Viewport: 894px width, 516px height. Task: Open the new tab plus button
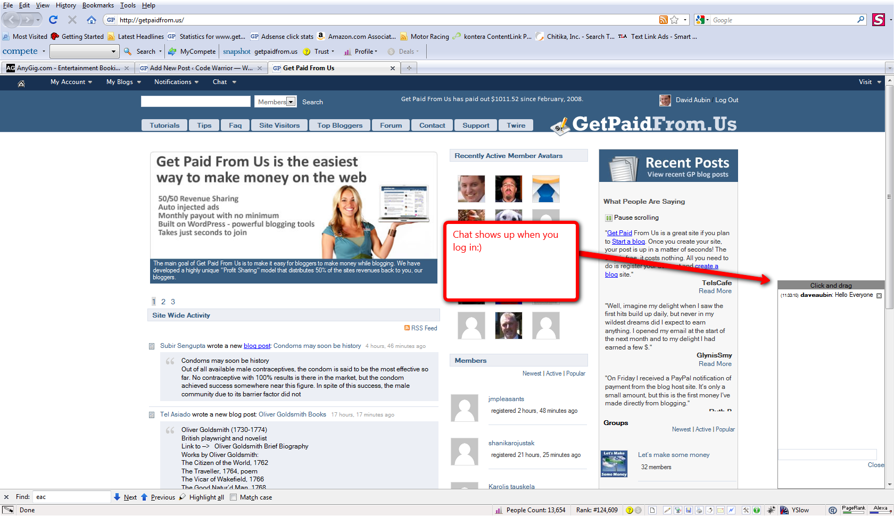click(x=409, y=68)
